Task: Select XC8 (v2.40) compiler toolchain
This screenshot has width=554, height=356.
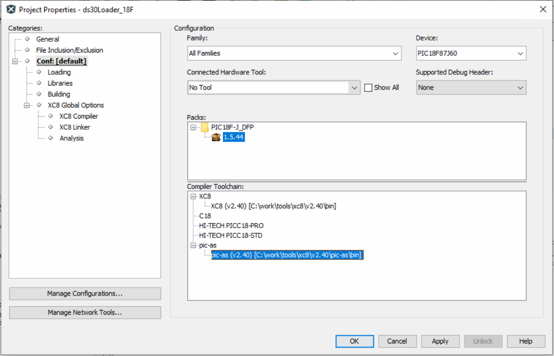Action: (x=274, y=206)
